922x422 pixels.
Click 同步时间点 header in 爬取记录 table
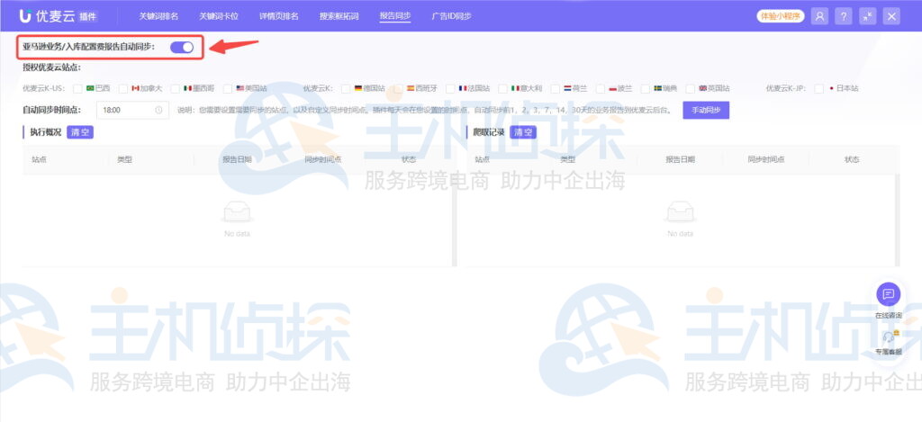pos(766,159)
